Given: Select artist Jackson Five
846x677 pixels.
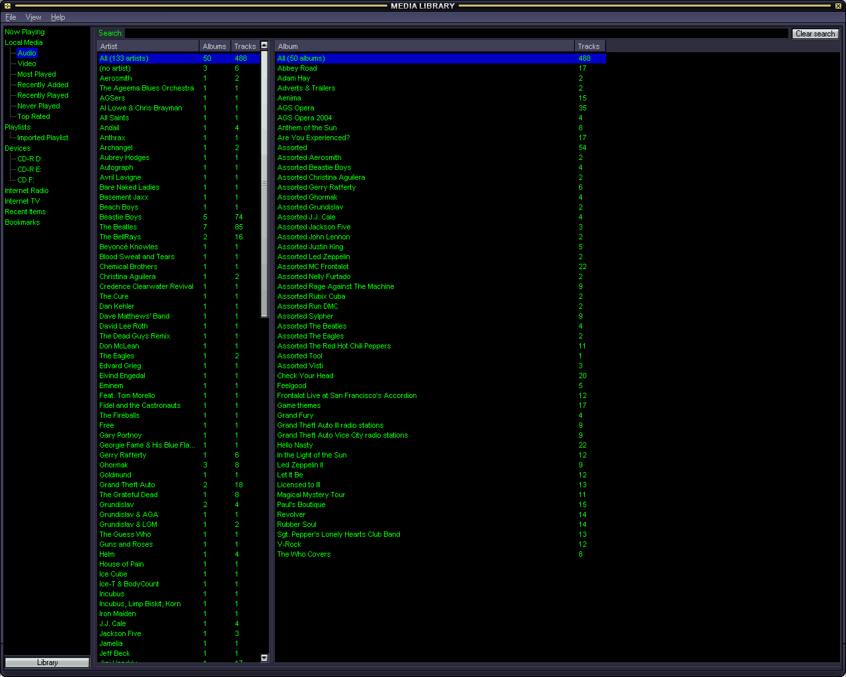Looking at the screenshot, I should (178, 633).
